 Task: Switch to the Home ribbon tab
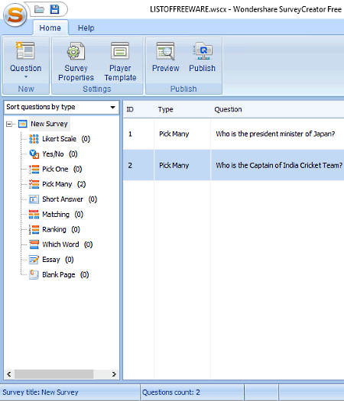(x=50, y=27)
